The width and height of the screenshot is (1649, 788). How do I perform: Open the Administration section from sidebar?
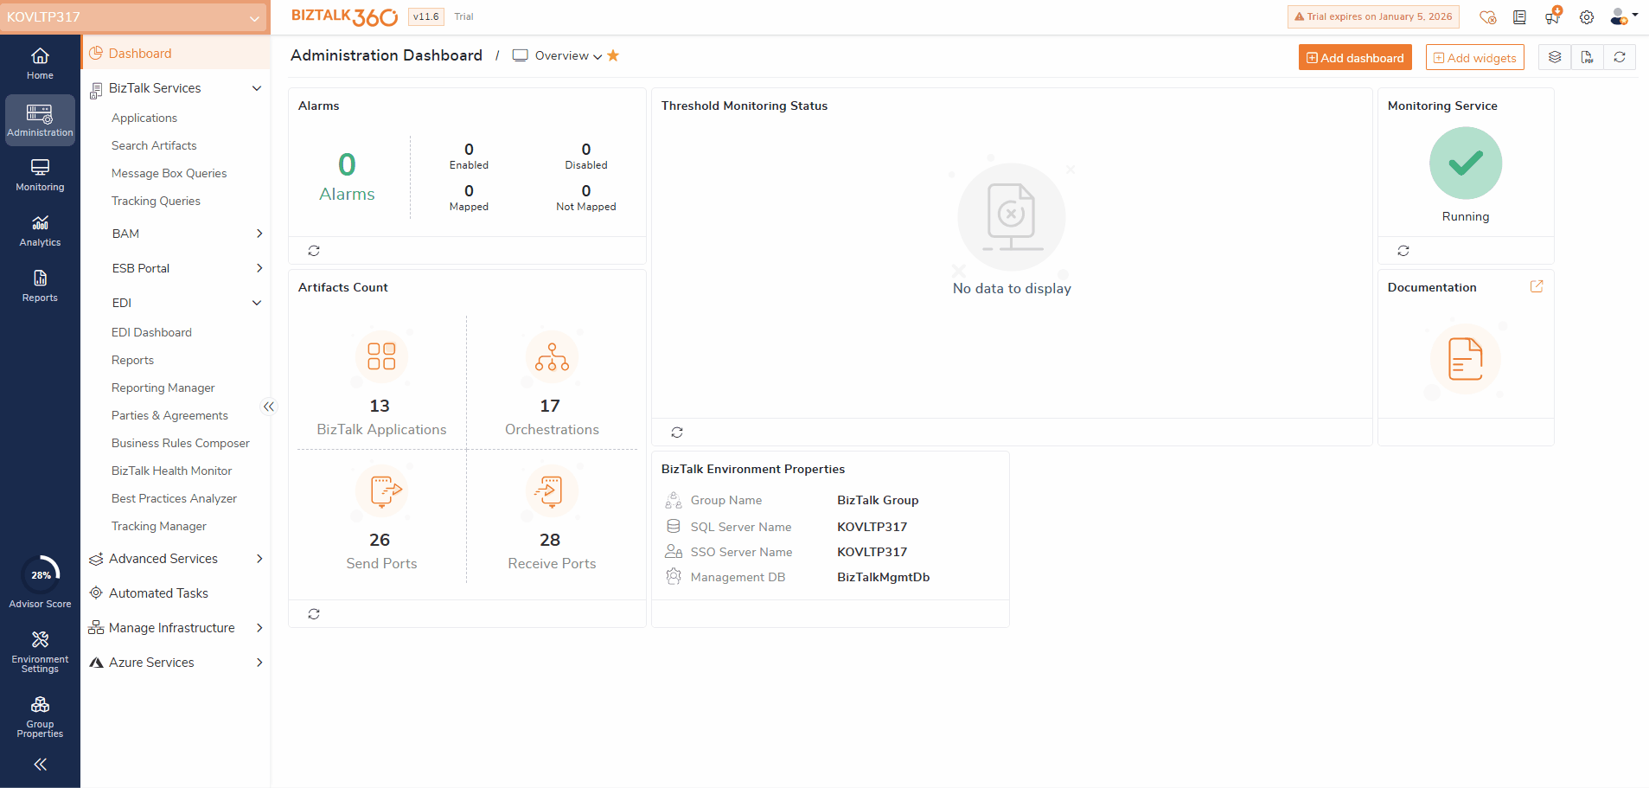(x=39, y=119)
